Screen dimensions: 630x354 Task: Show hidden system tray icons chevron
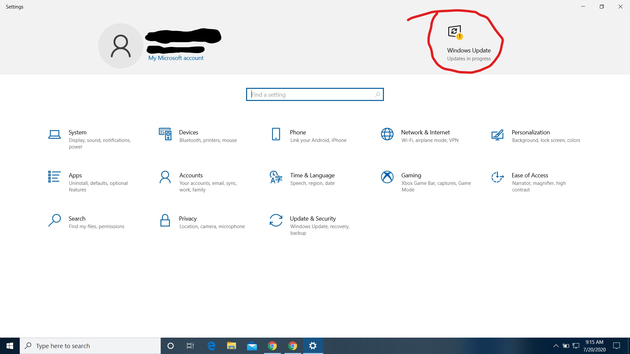click(x=556, y=346)
